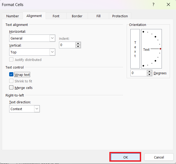Click the Degrees input field

(139, 73)
